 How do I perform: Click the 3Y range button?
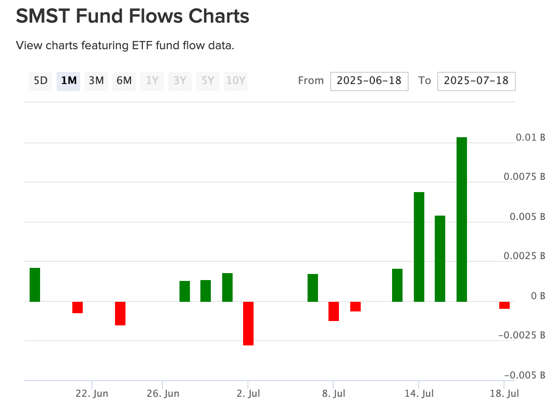[x=180, y=81]
